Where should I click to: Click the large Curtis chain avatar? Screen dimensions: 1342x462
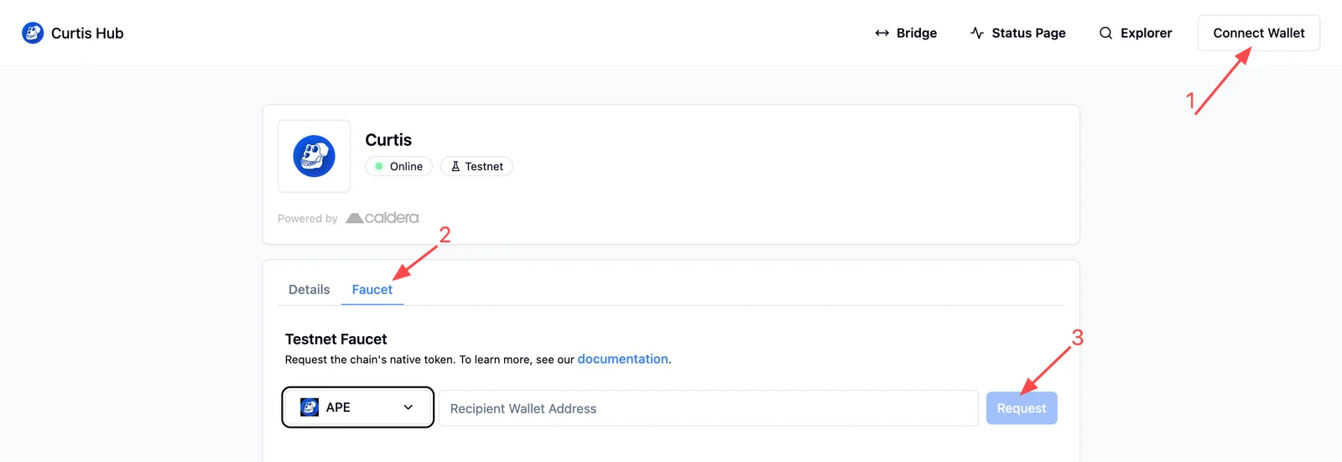(x=314, y=156)
